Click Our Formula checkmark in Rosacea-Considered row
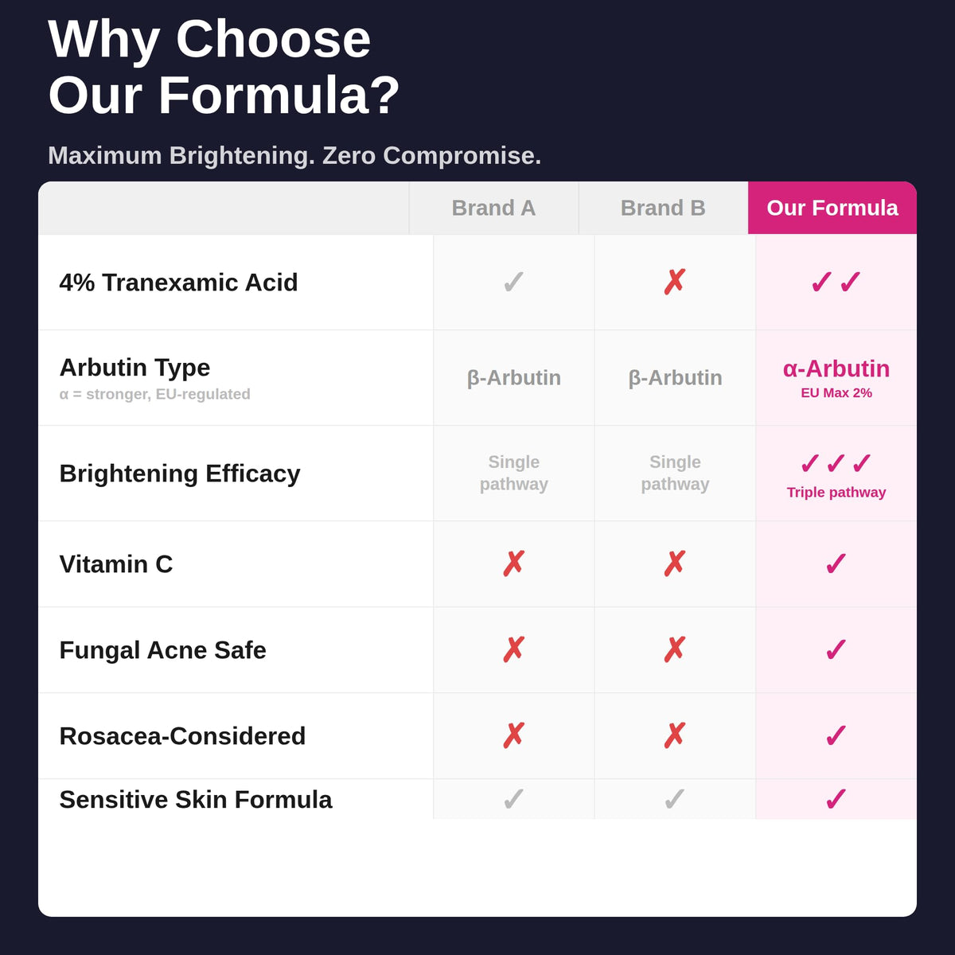 click(x=836, y=736)
